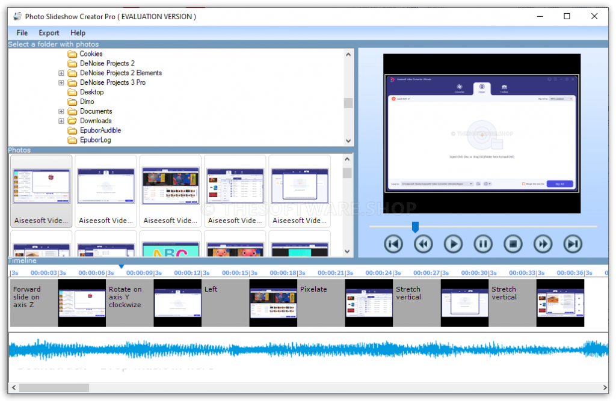Open the Cookies folder in the folder tree

pyautogui.click(x=92, y=54)
